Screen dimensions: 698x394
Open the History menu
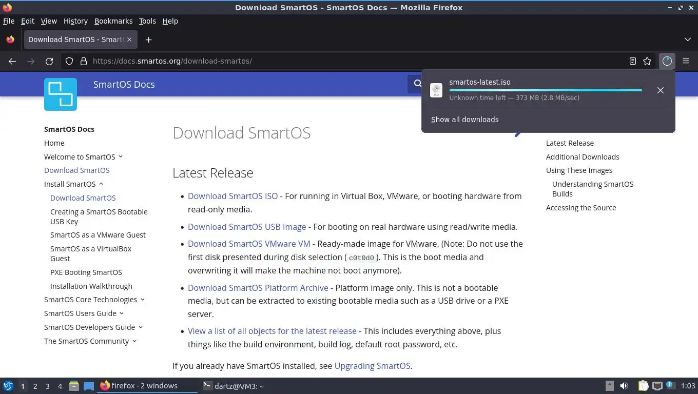click(75, 21)
